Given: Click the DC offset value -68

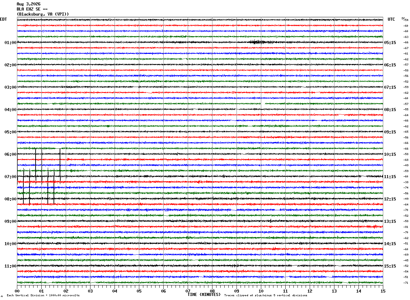Looking at the screenshot, I should coord(406,159).
